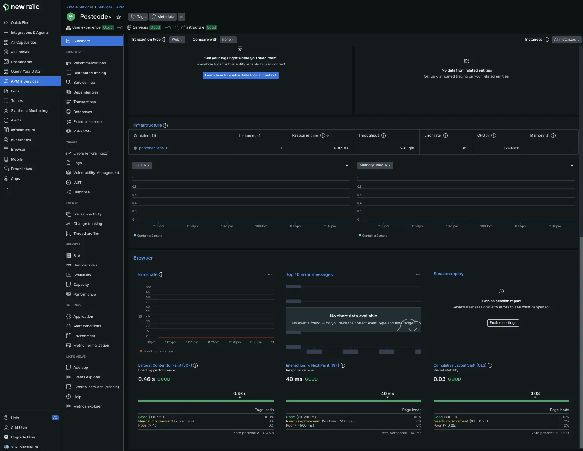Click the Interaction To Next Paint info icon
The width and height of the screenshot is (583, 451).
343,365
